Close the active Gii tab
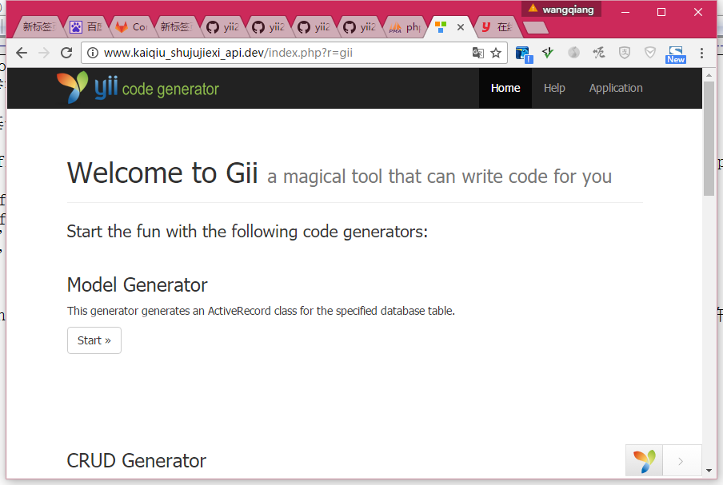 [460, 27]
